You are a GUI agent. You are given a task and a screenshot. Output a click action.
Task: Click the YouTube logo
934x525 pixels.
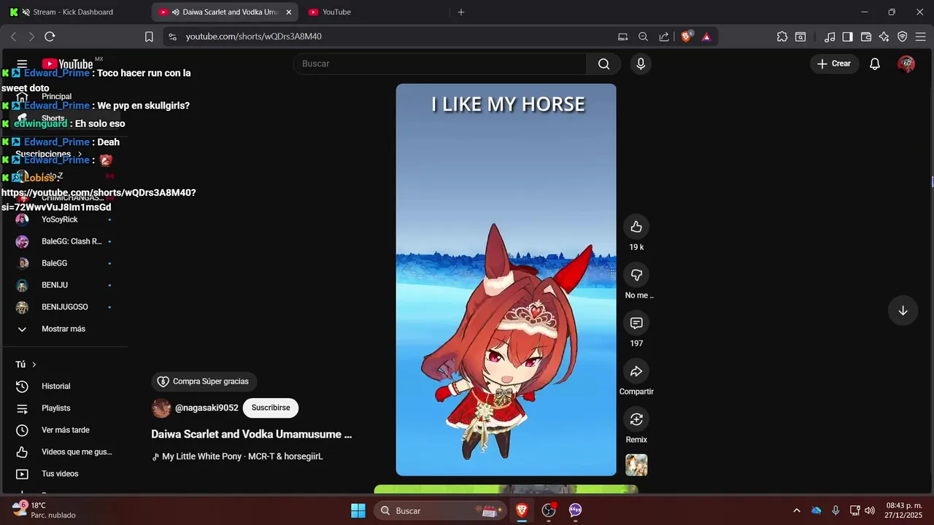(x=67, y=64)
